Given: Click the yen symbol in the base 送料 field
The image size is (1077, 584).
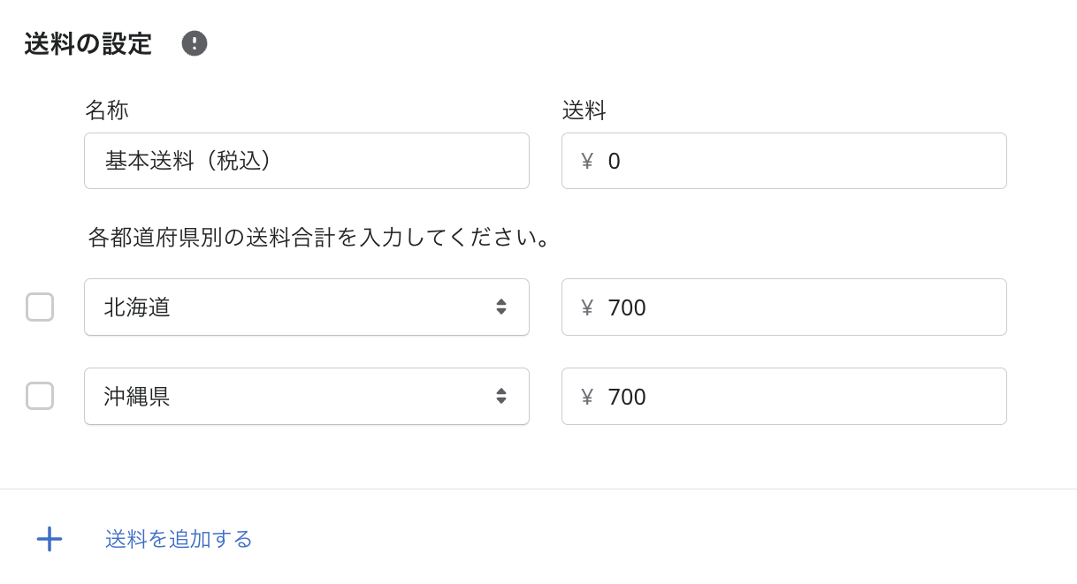Looking at the screenshot, I should (x=587, y=161).
